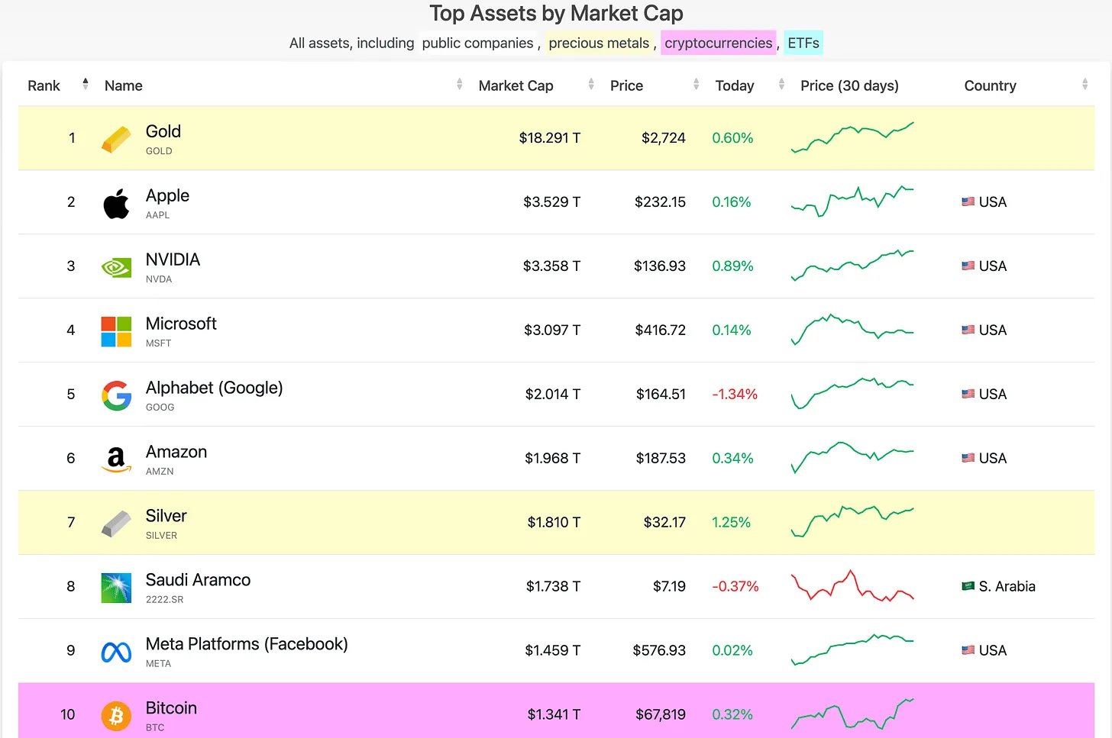Screen dimensions: 1112x738
Task: Click the Apple logo icon
Action: [x=116, y=204]
